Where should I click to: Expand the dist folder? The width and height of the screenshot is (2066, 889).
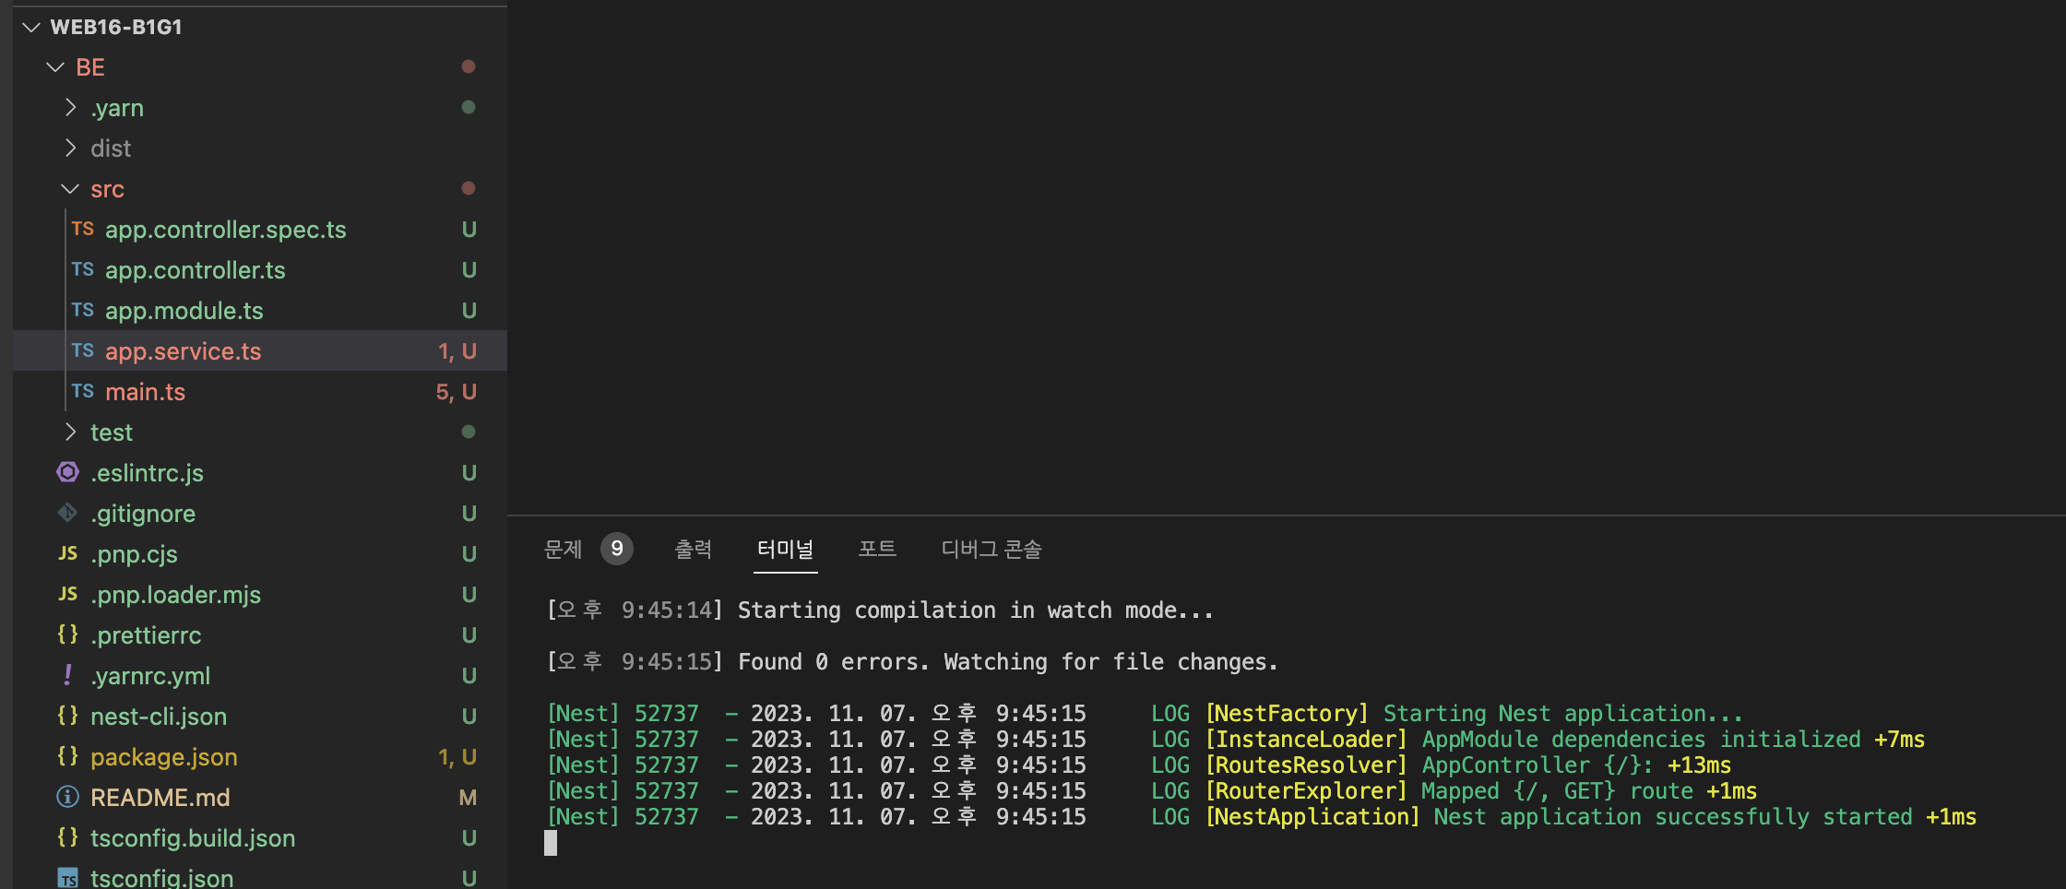(70, 148)
